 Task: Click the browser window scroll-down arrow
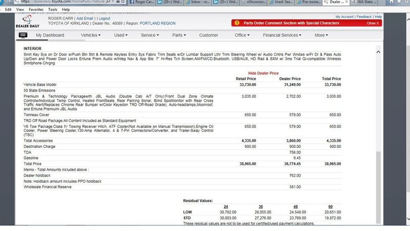tap(407, 219)
